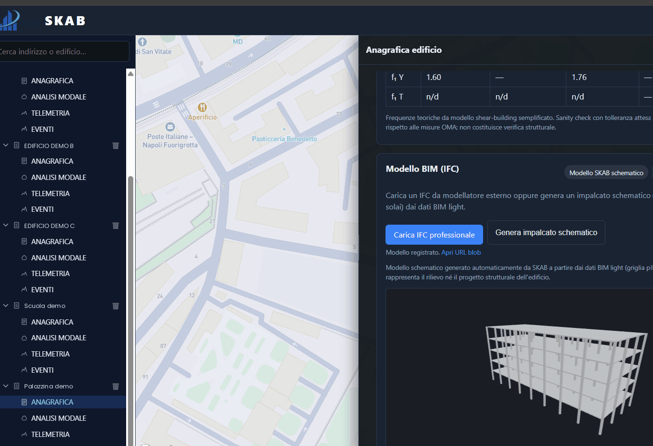Remove Scuola demo using its trash icon
The image size is (653, 446).
point(116,306)
